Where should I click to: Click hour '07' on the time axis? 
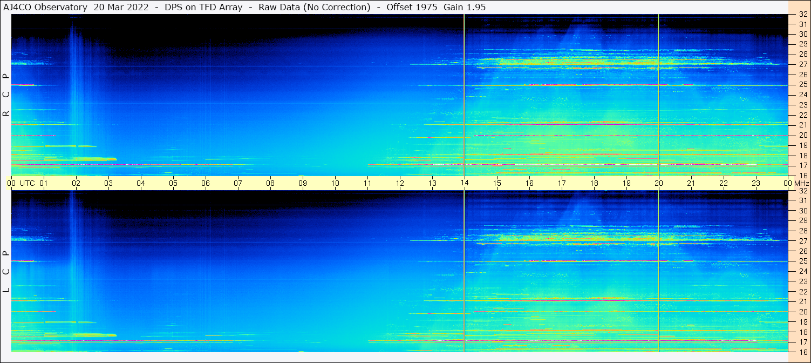[x=238, y=183]
